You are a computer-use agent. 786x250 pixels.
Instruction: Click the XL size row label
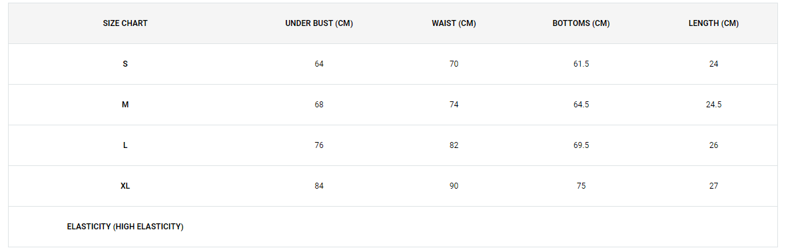tap(125, 186)
